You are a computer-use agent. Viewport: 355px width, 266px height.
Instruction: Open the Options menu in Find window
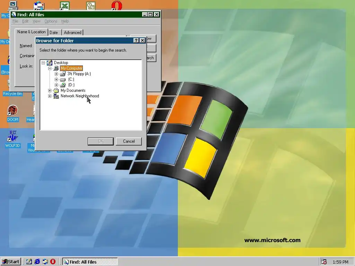point(51,21)
